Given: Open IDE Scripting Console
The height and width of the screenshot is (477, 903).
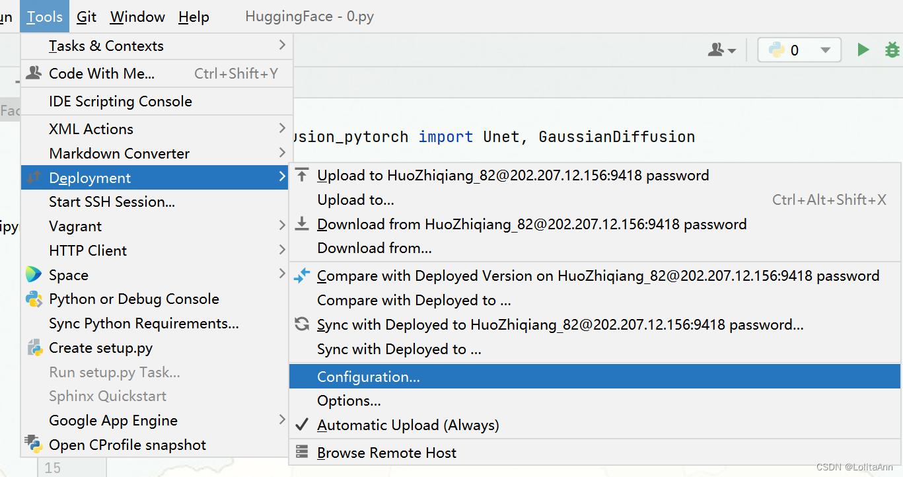Looking at the screenshot, I should (157, 101).
